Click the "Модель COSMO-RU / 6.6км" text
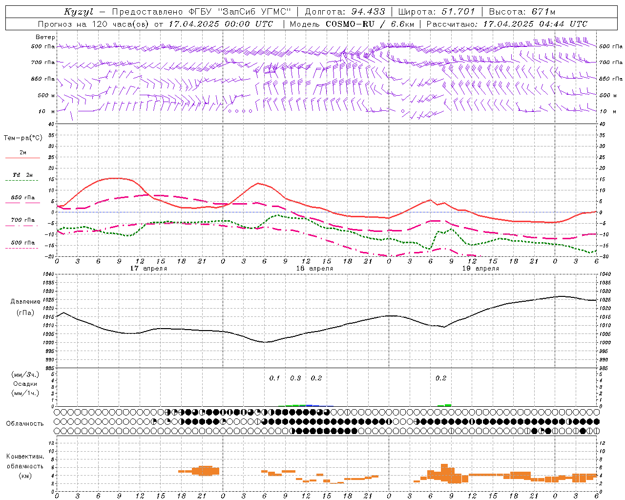This screenshot has width=625, height=500. coord(352,24)
